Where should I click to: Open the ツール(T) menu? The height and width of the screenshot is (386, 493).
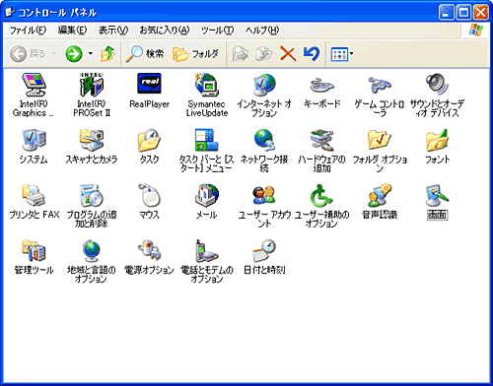(217, 31)
